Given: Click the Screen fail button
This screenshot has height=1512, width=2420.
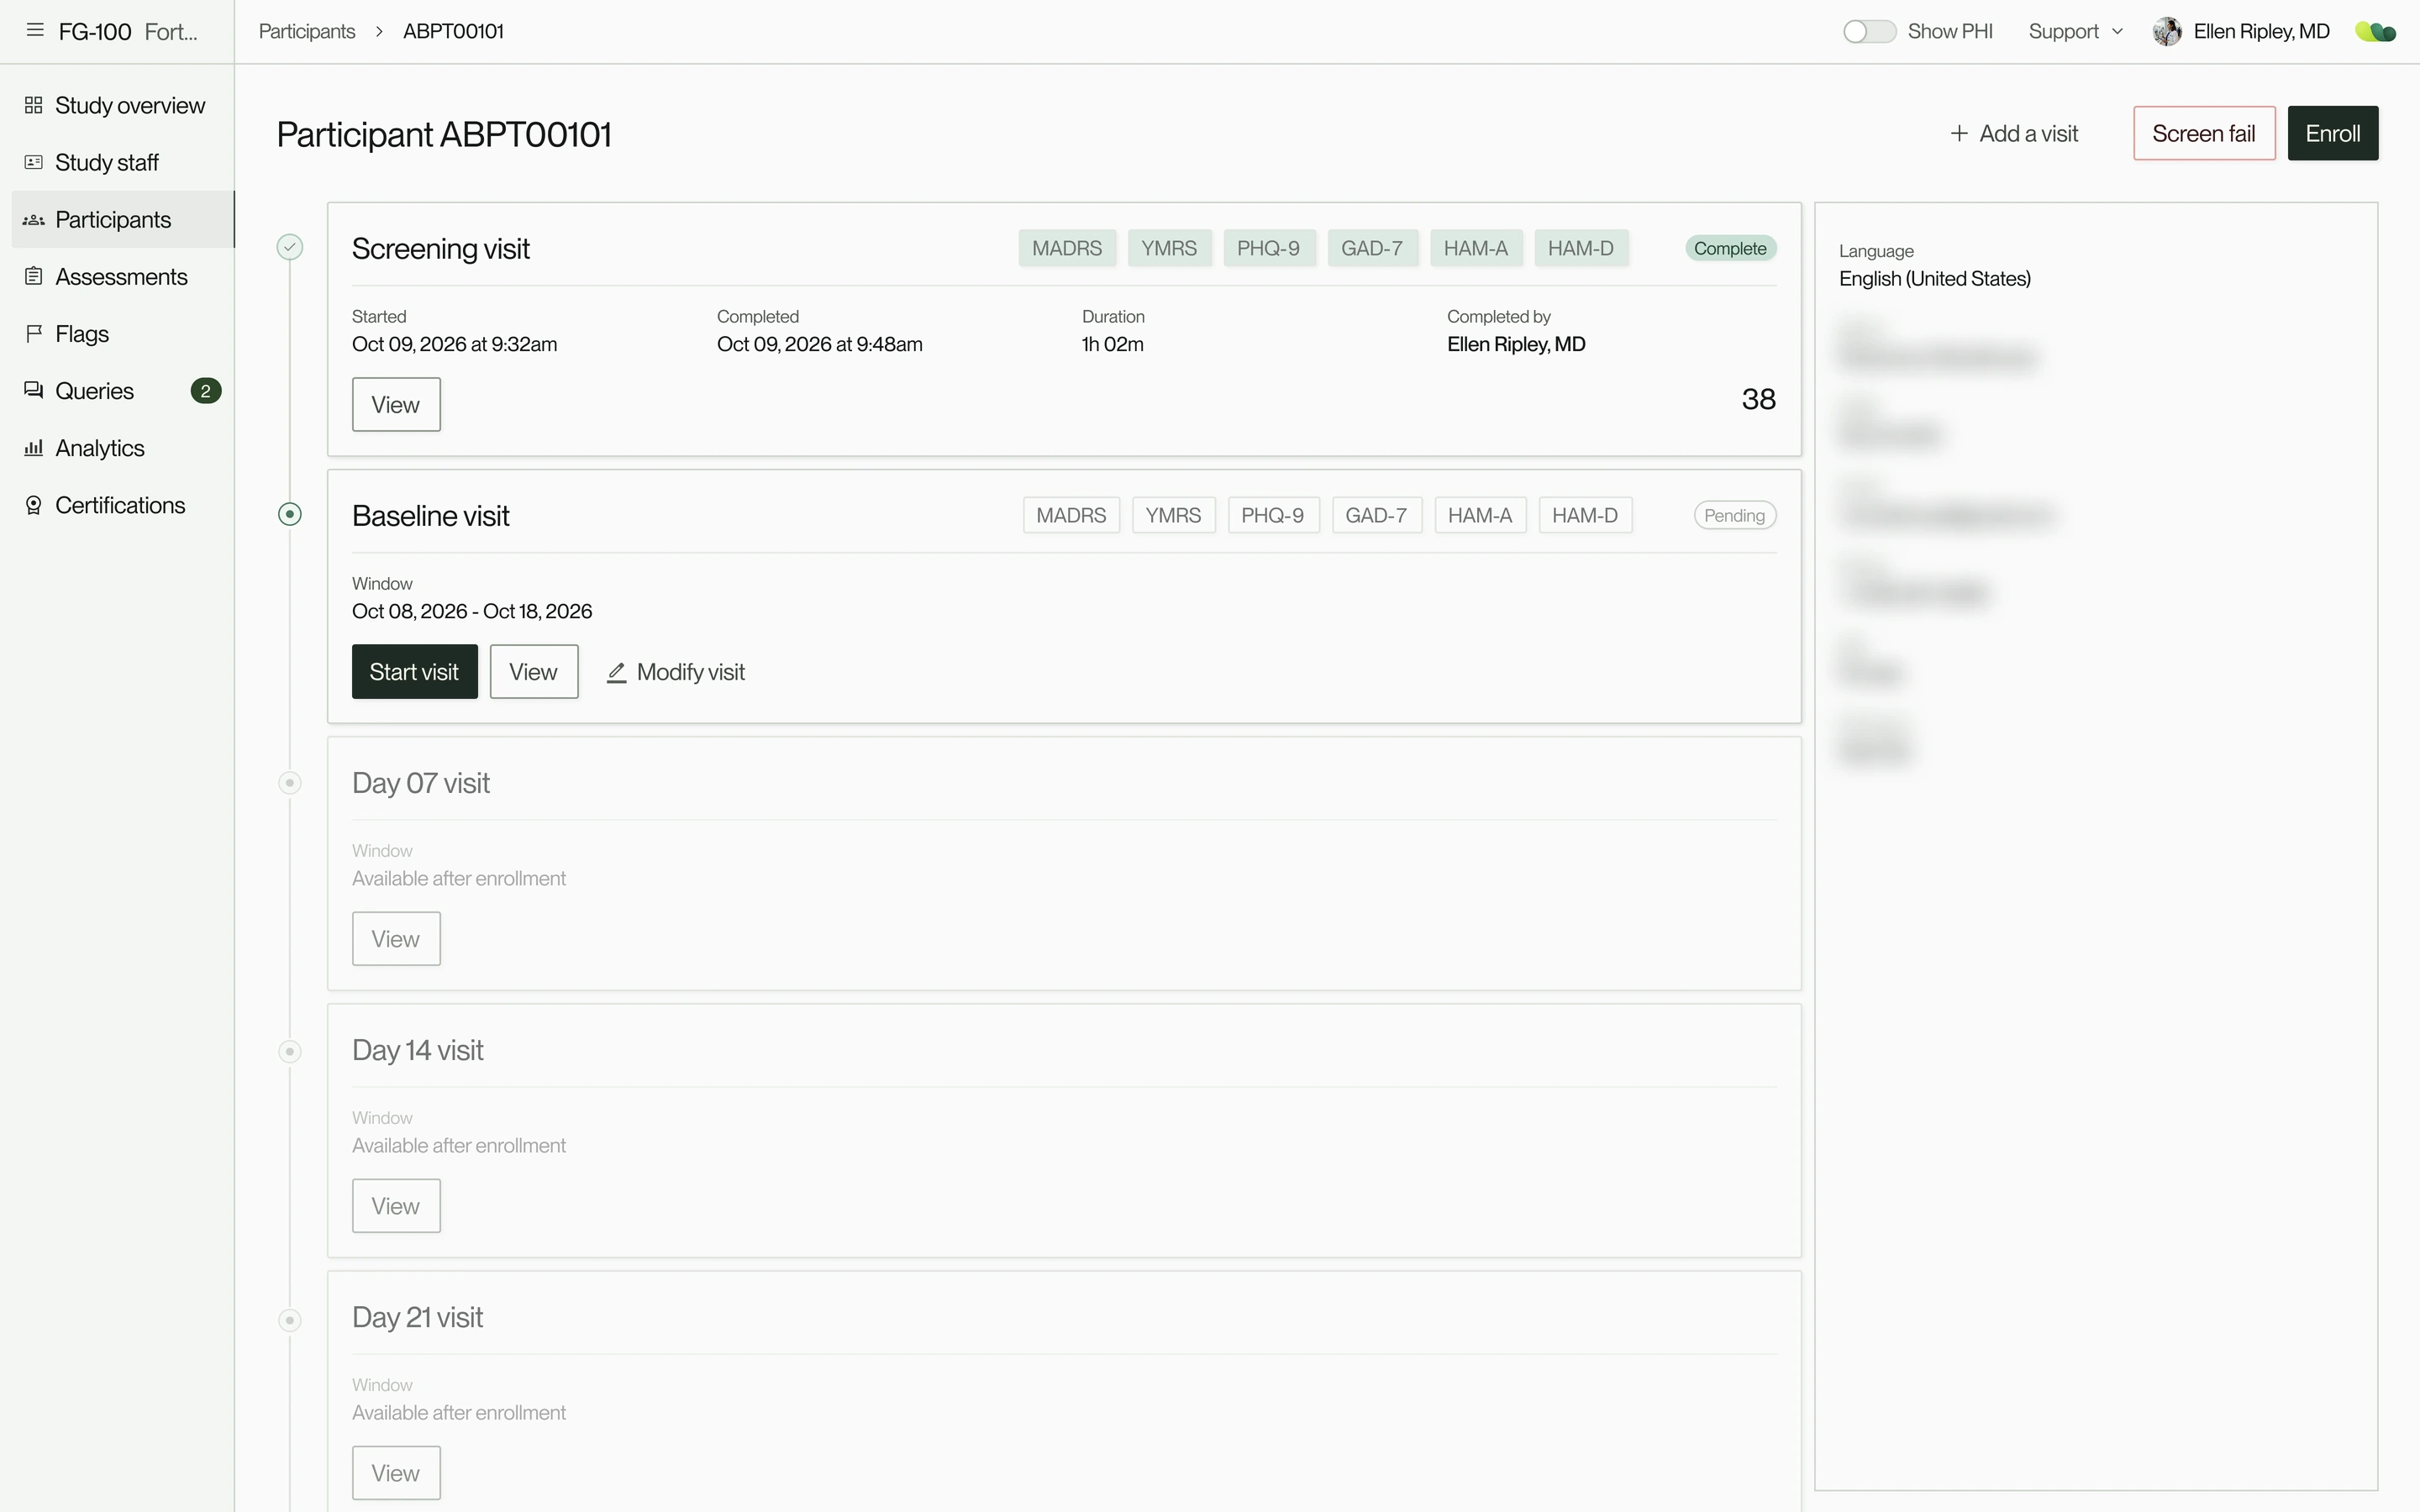Looking at the screenshot, I should (x=2203, y=133).
